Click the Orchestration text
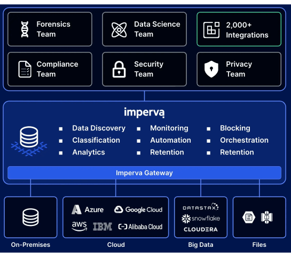291x257 pixels. click(x=244, y=140)
